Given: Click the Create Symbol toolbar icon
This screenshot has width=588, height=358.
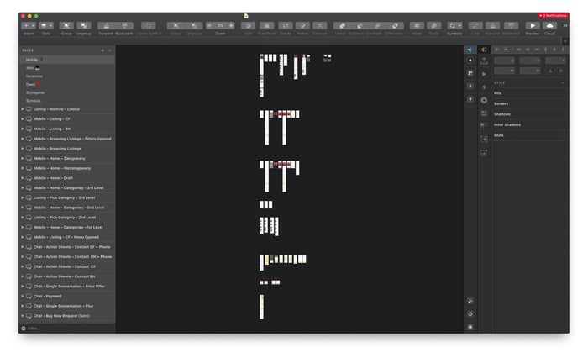Looking at the screenshot, I should tap(148, 26).
